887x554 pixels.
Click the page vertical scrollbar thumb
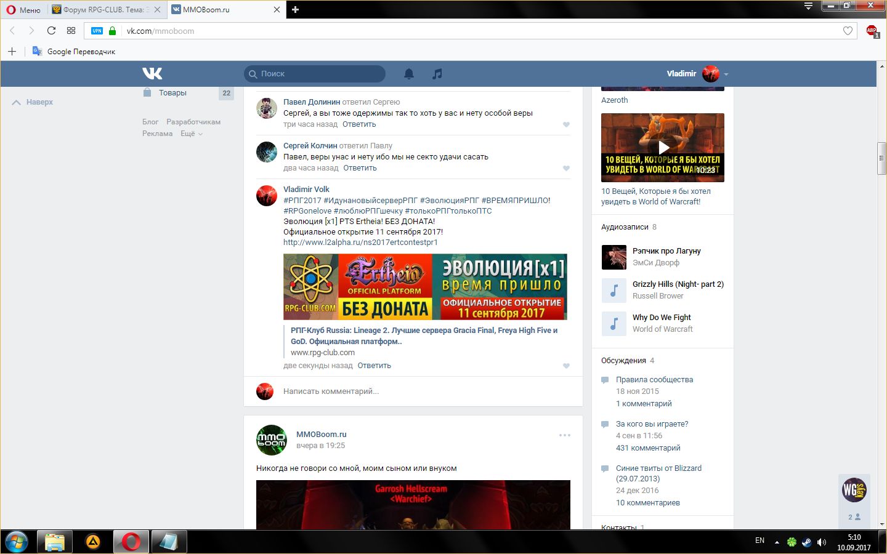tap(882, 159)
